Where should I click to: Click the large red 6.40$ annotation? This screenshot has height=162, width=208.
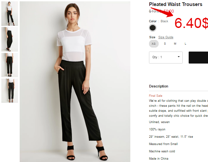click(x=191, y=23)
